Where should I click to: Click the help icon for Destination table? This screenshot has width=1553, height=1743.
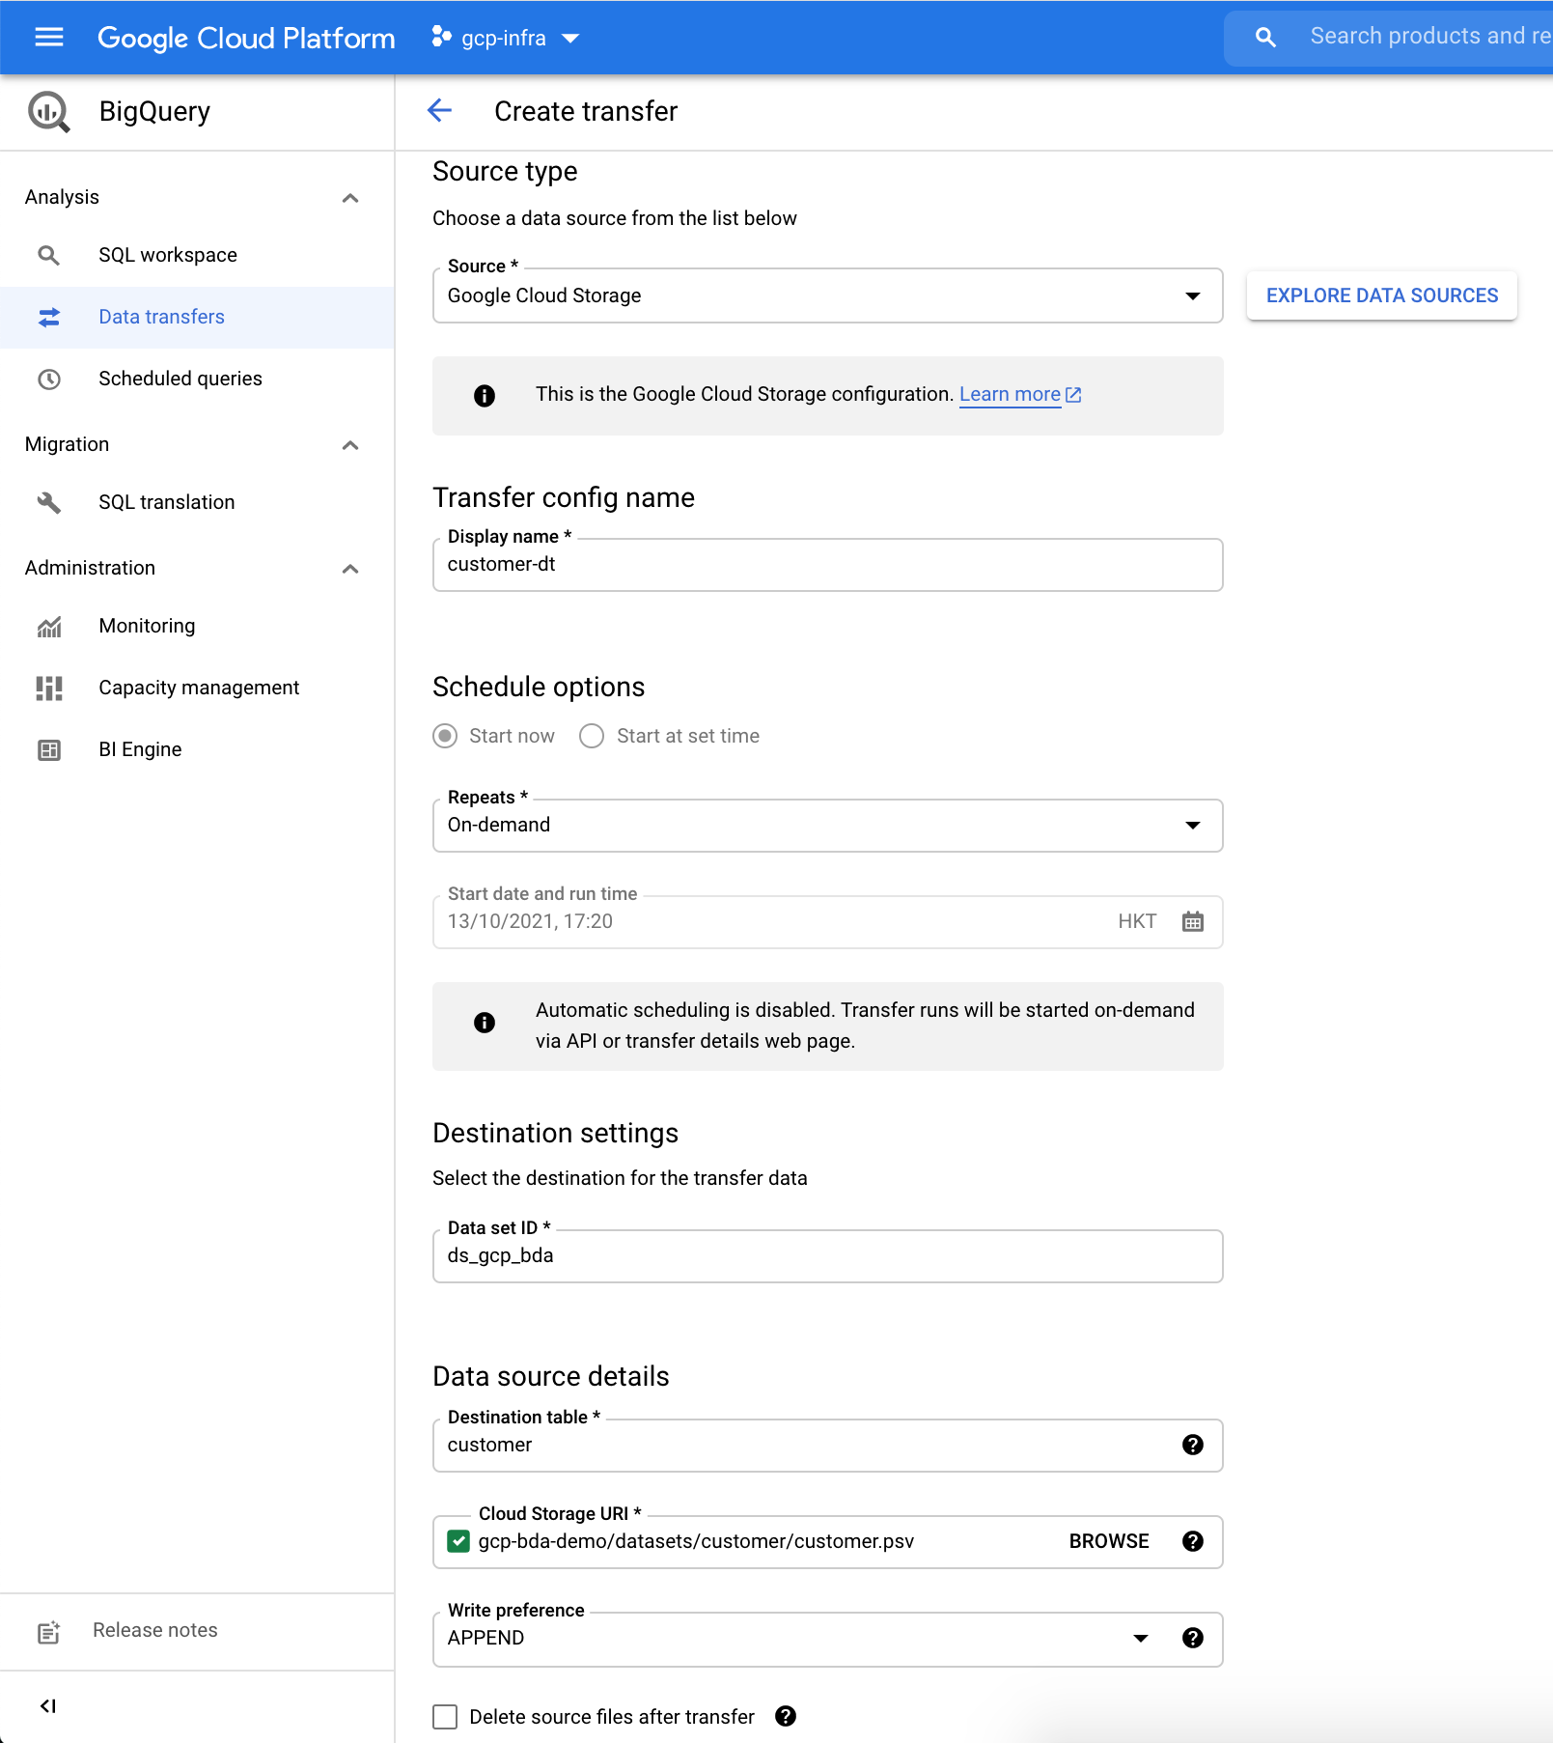1193,1445
